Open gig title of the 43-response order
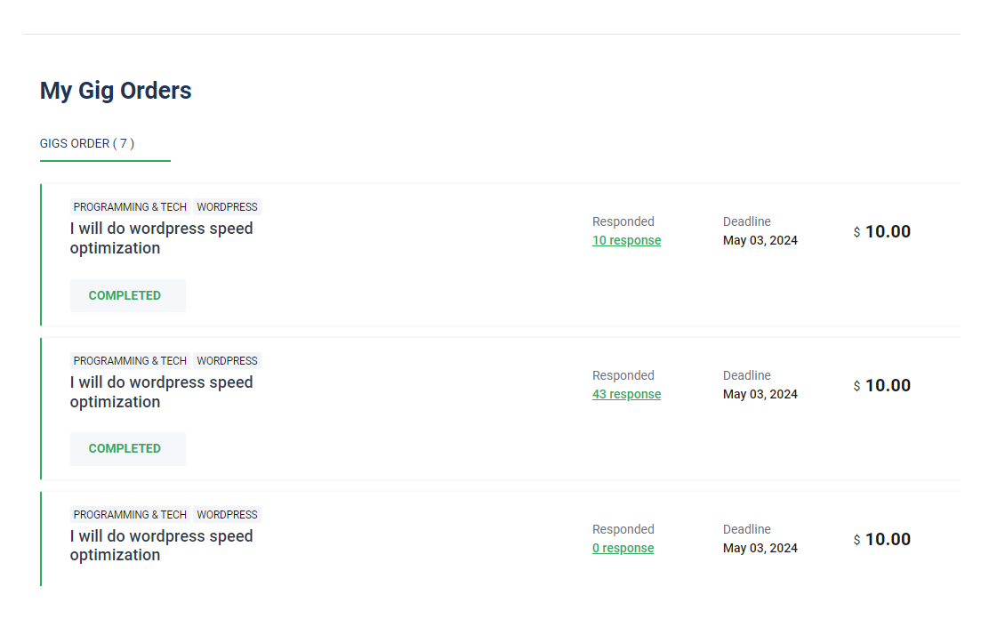Image resolution: width=989 pixels, height=619 pixels. [161, 392]
